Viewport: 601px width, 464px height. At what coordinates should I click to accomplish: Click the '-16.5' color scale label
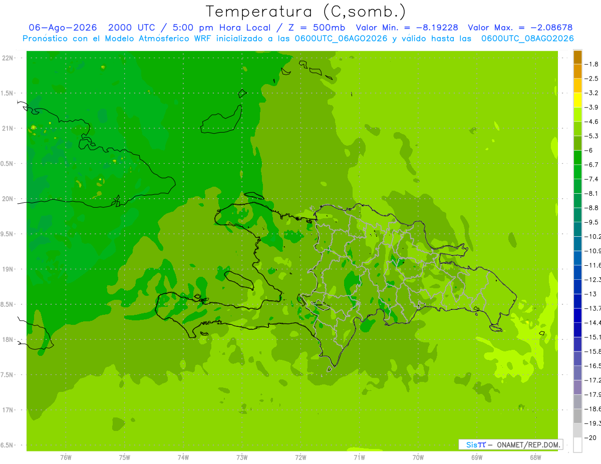click(592, 366)
